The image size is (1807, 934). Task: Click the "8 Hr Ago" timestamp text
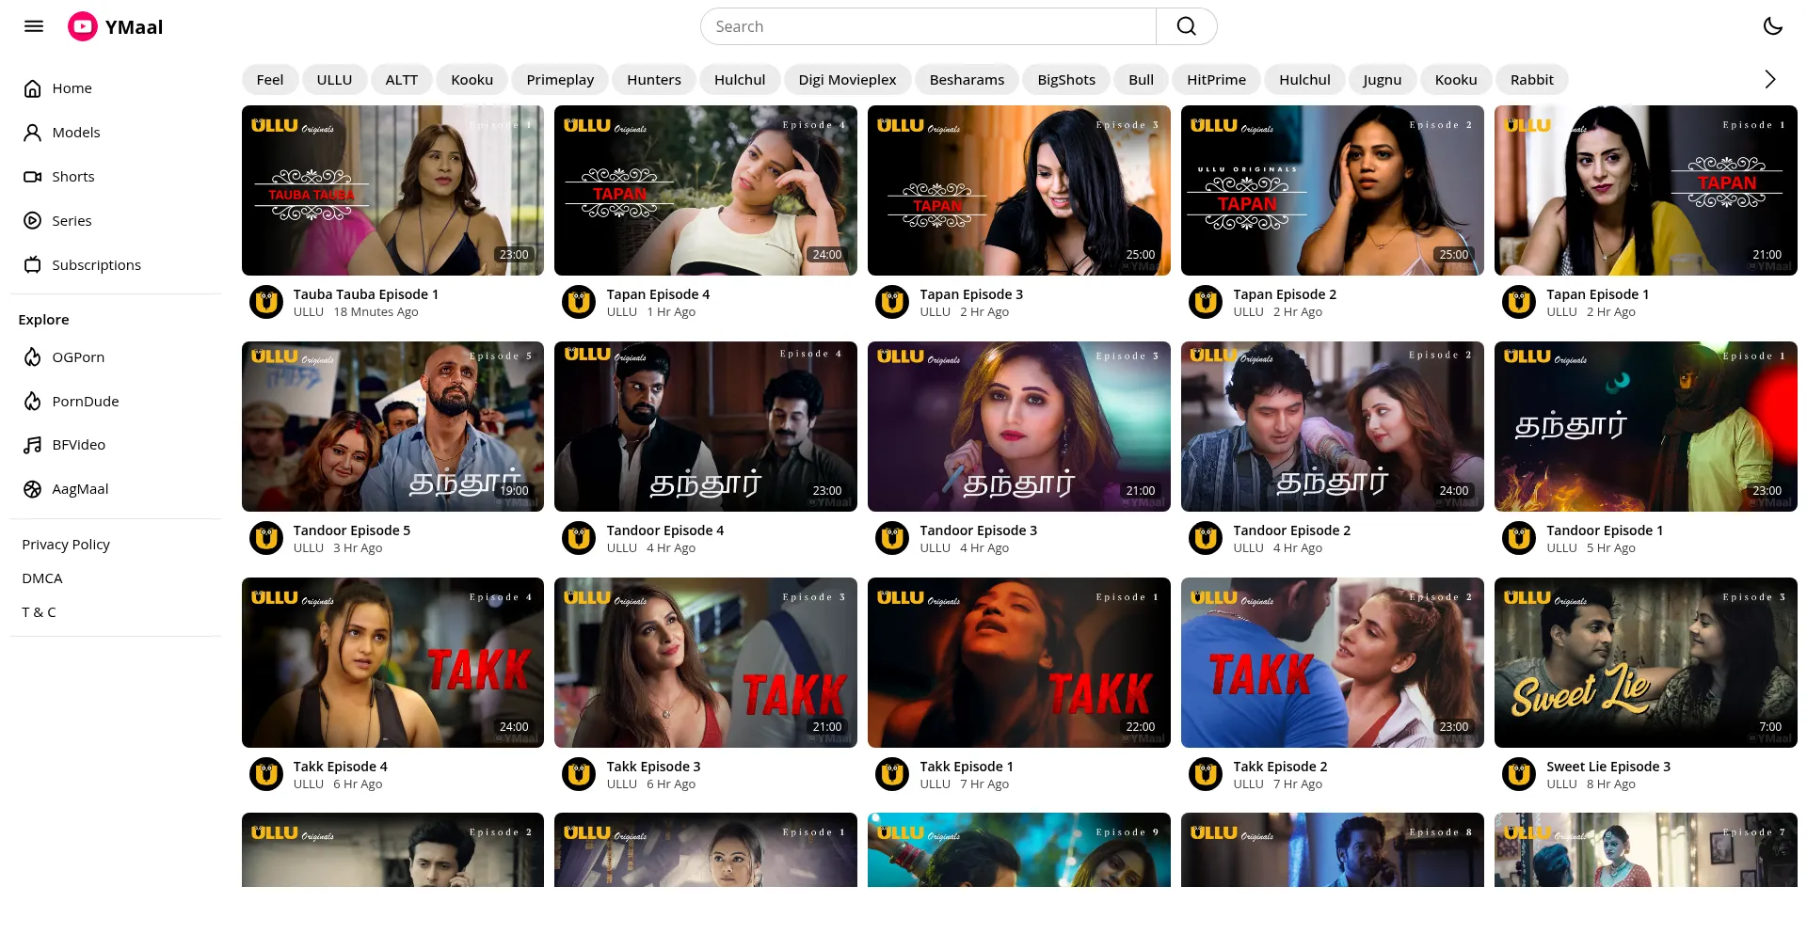pos(1610,784)
